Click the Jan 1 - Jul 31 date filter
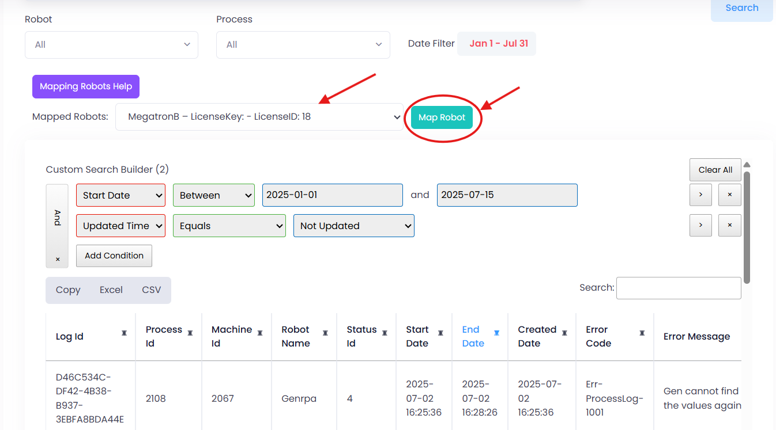The width and height of the screenshot is (776, 430). 498,44
